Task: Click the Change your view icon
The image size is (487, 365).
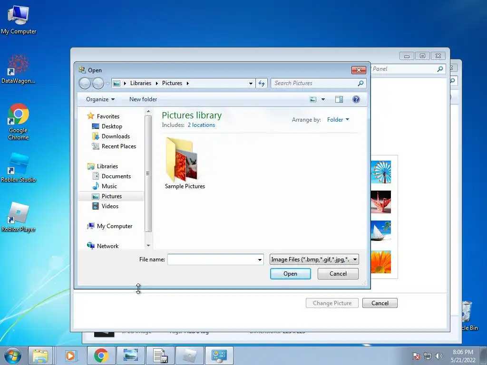Action: [313, 99]
